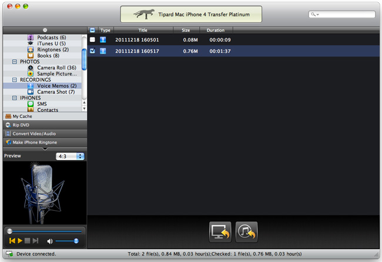Viewport: 382px width, 262px height.
Task: Collapse the RECORDINGS tree group
Action: 15,79
